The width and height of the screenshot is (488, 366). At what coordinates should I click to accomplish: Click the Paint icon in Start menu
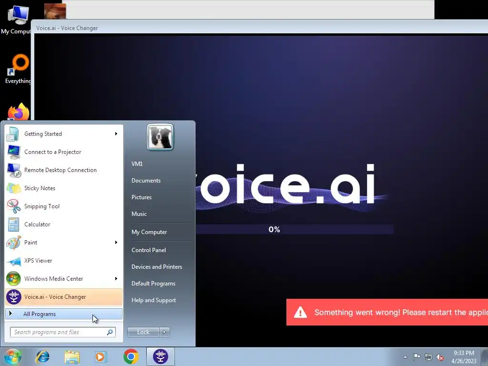click(x=13, y=243)
